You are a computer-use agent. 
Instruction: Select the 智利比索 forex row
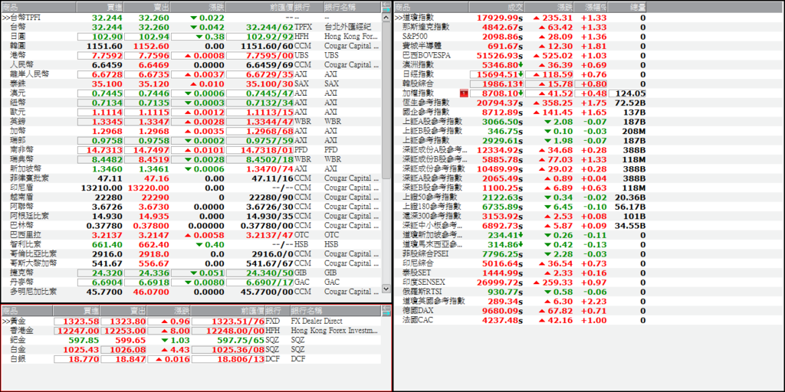pos(191,244)
